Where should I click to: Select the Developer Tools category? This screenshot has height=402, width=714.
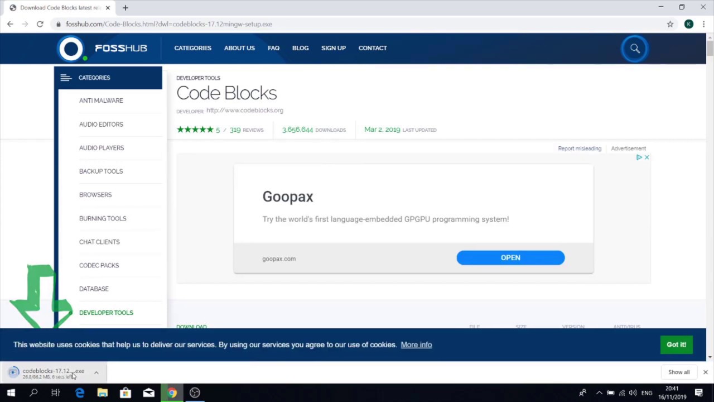(x=106, y=313)
